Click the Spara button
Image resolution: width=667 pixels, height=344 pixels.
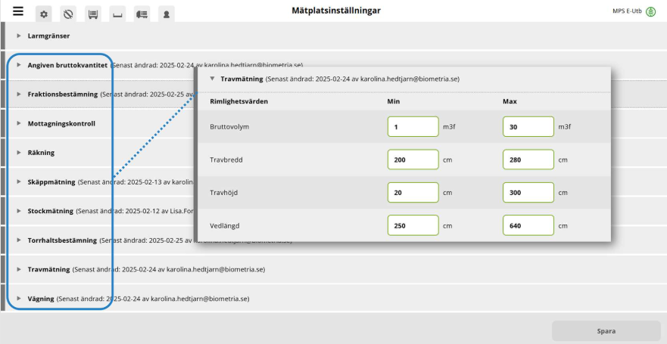(x=606, y=330)
